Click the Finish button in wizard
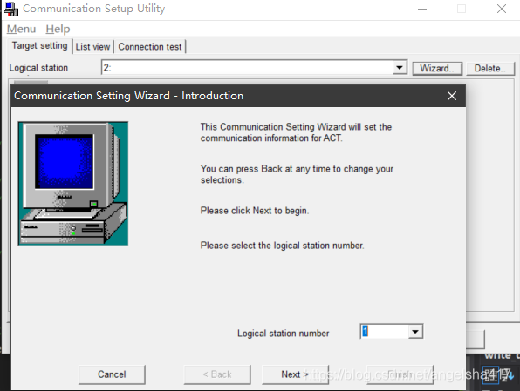Image resolution: width=520 pixels, height=391 pixels. click(400, 374)
